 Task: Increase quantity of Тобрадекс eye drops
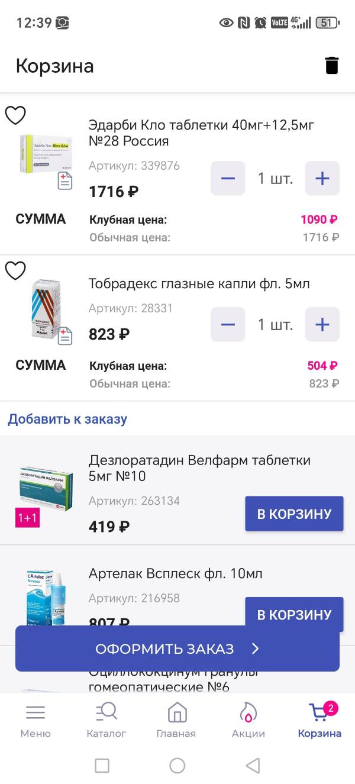(x=322, y=324)
